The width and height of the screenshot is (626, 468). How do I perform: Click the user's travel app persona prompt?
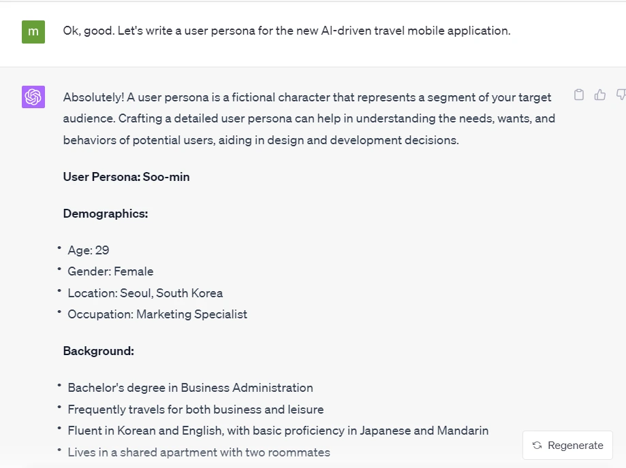[x=287, y=31]
